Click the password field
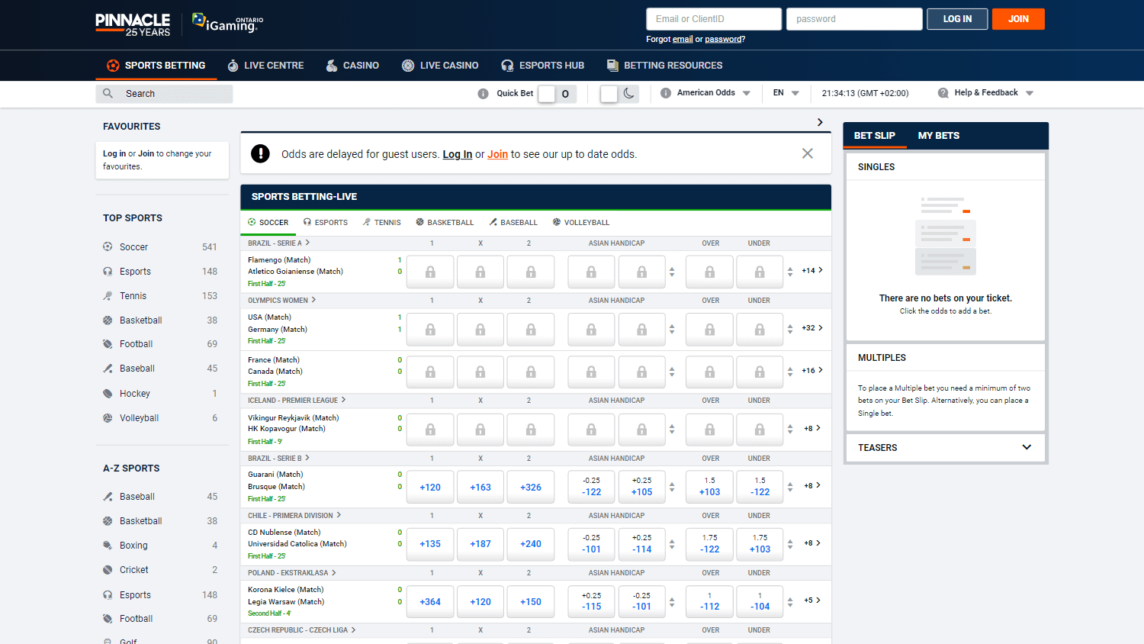Viewport: 1144px width, 644px height. [854, 19]
